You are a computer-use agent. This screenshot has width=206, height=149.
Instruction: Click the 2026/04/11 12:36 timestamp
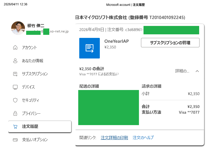coord(15,4)
